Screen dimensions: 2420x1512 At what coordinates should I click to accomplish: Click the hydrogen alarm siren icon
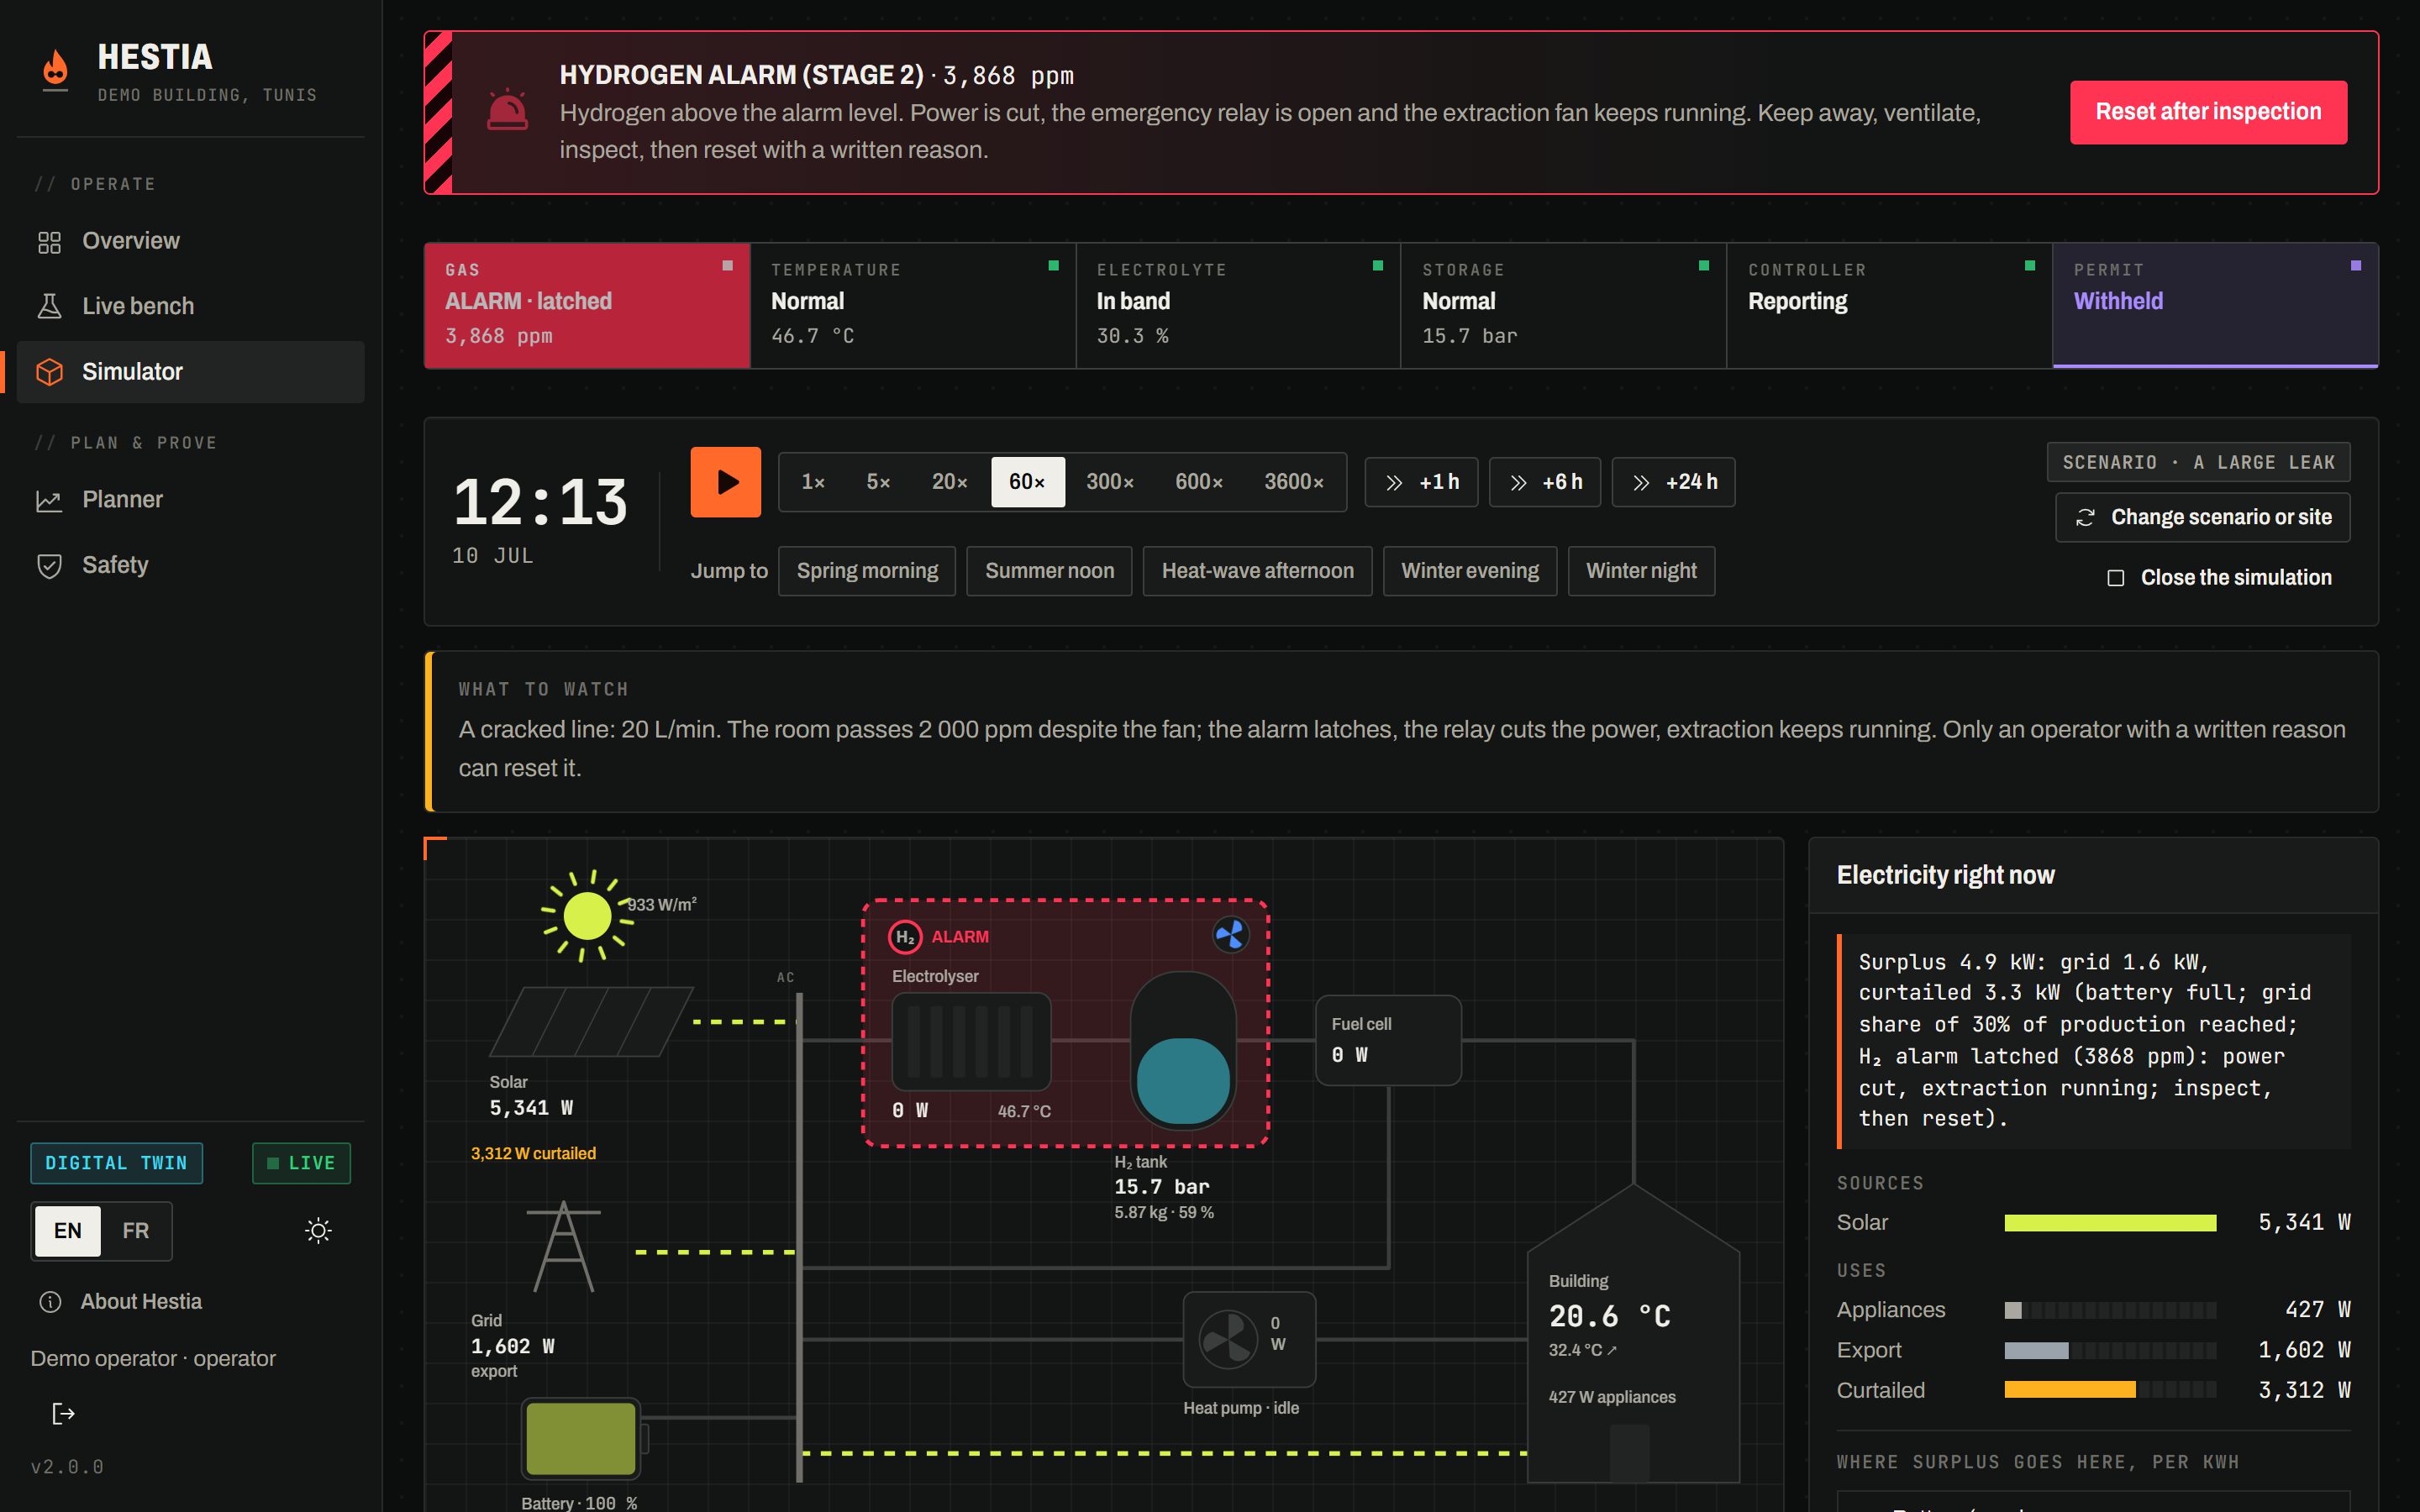point(507,110)
